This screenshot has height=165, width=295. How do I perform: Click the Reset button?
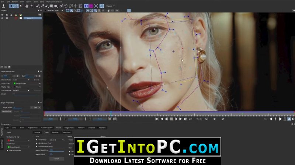pos(57,159)
